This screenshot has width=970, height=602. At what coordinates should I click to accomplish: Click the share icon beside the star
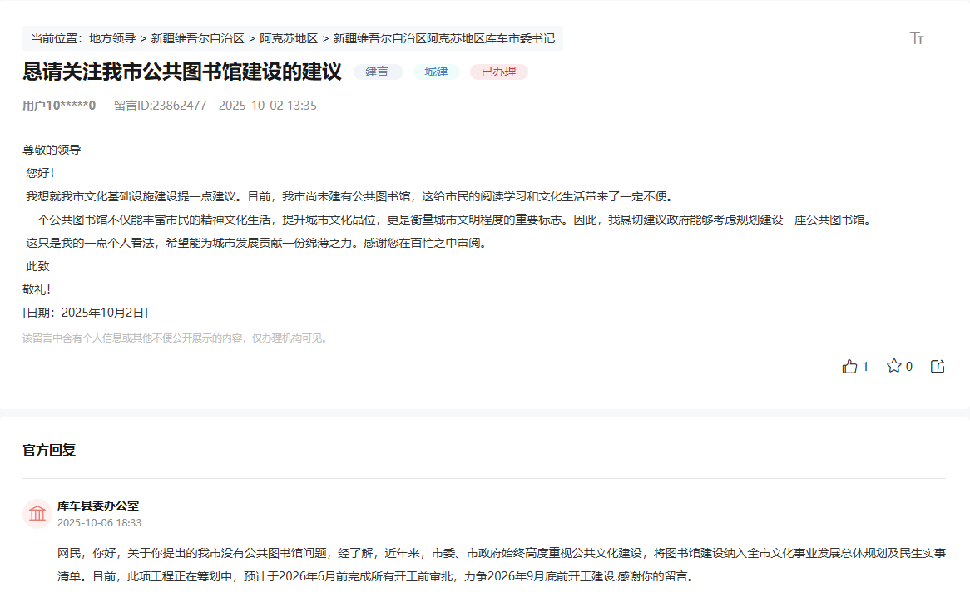(x=938, y=366)
